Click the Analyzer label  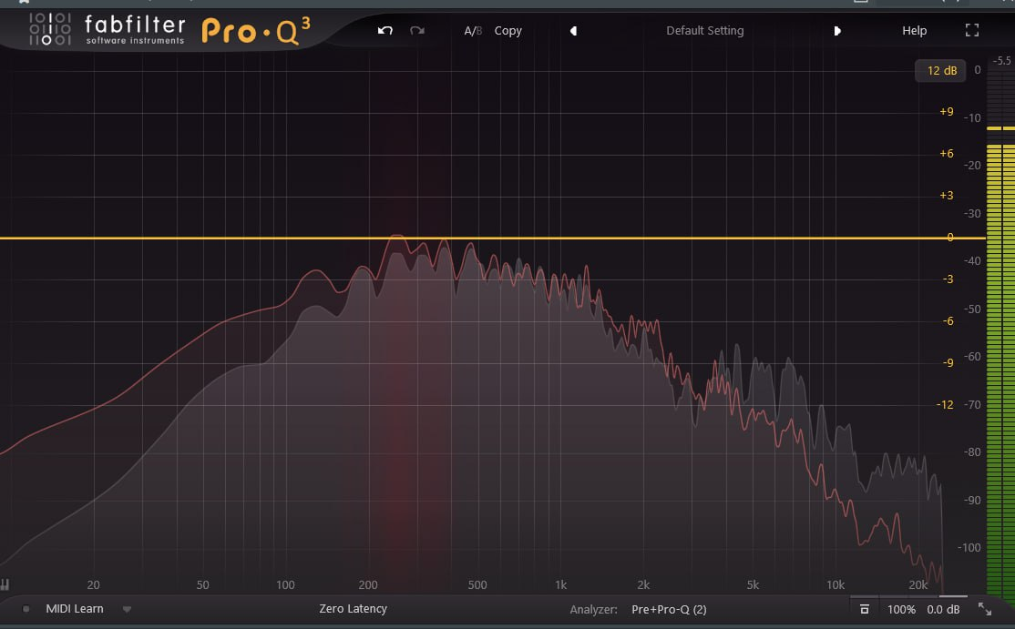point(593,609)
